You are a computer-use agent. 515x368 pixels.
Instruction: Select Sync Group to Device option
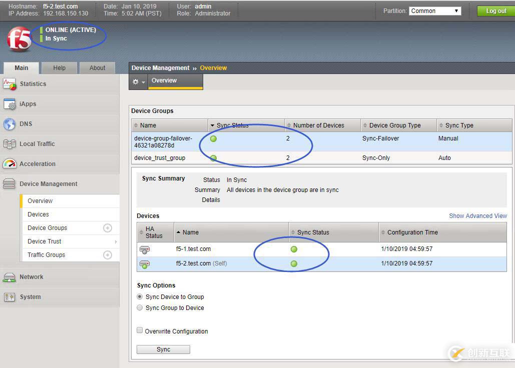click(140, 308)
